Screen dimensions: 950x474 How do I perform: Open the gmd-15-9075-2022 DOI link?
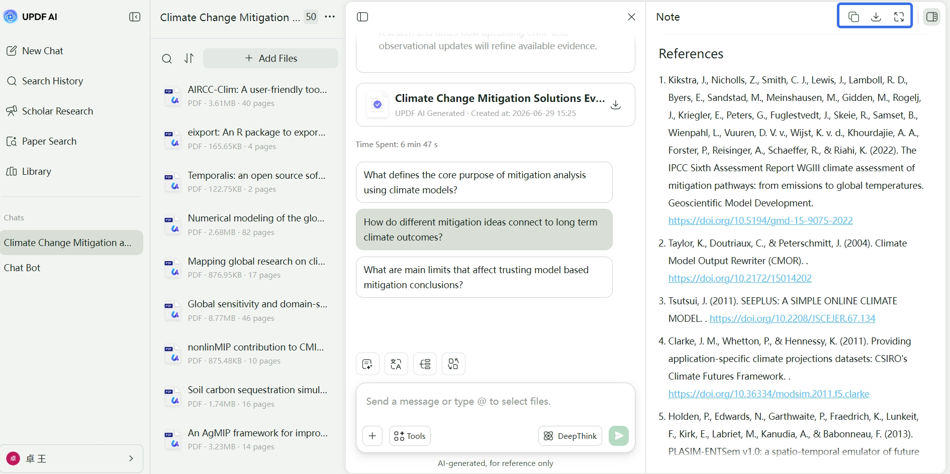761,220
